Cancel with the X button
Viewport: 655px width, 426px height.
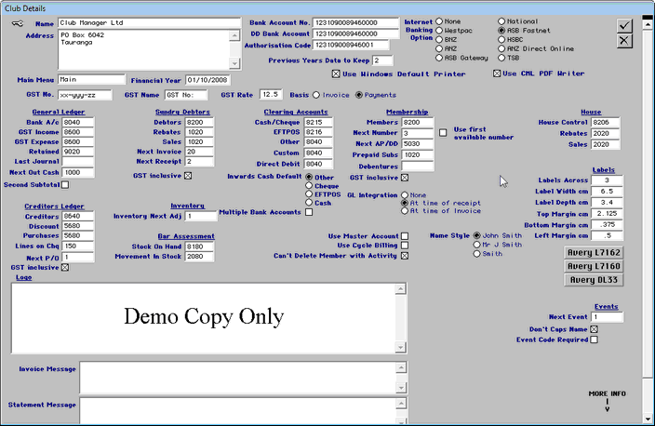click(x=624, y=41)
